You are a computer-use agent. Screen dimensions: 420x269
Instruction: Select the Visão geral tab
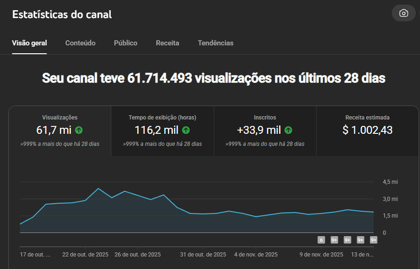coord(29,43)
